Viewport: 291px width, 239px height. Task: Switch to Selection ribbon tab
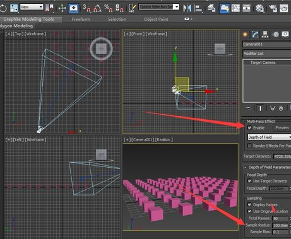pos(117,20)
